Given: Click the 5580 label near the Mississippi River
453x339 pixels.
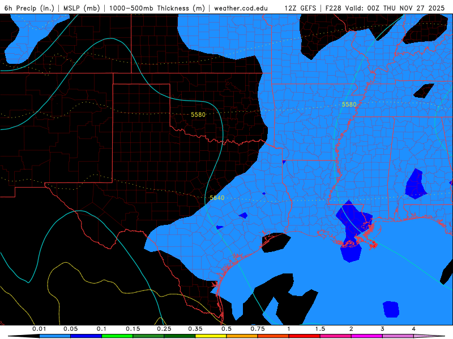Looking at the screenshot, I should 349,105.
